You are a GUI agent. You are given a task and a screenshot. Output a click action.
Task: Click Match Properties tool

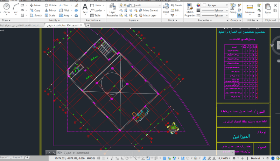pyautogui.click(x=190, y=10)
